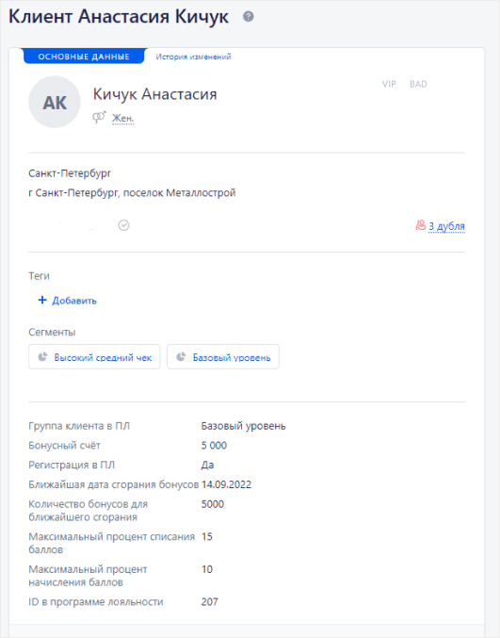
Task: Click the red duplicates people icon
Action: click(x=420, y=225)
